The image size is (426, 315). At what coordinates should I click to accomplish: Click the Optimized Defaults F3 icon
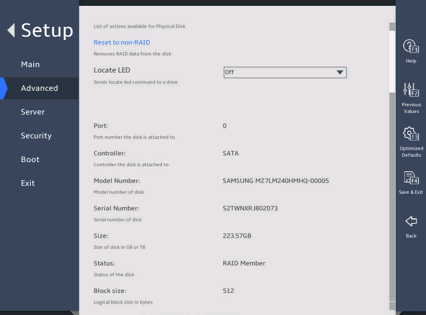411,133
